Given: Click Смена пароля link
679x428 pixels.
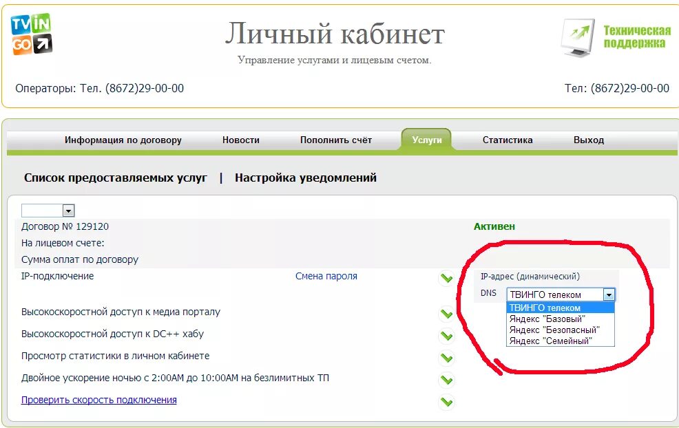Looking at the screenshot, I should (x=326, y=276).
